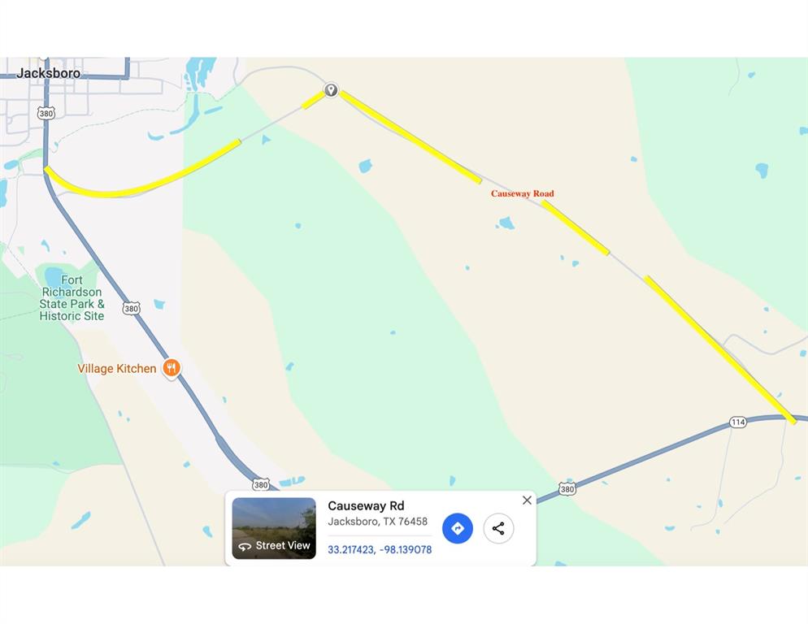Click the gray dropped pin marker
808x624 pixels.
(331, 90)
